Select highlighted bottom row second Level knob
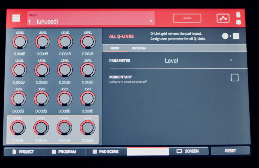259x168 pixels. 41,128
